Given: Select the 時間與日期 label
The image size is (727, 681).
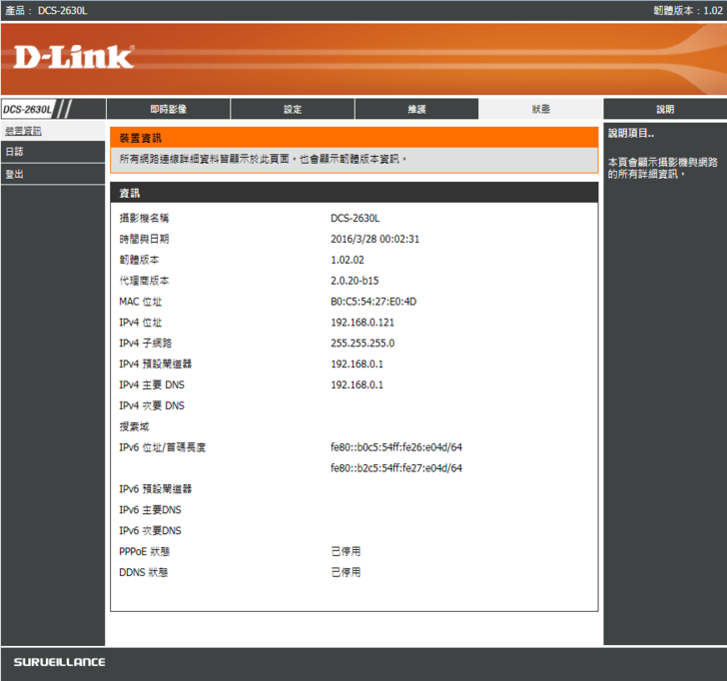Looking at the screenshot, I should (144, 239).
